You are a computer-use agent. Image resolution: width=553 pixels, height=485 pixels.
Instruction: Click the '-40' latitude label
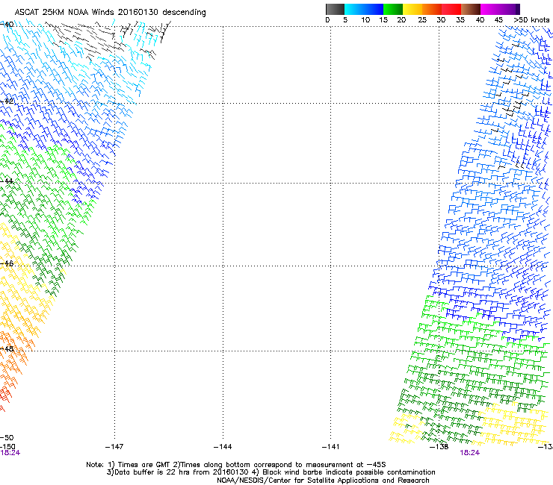point(7,25)
